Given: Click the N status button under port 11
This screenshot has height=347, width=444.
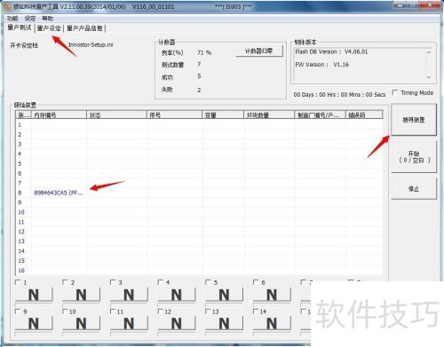Looking at the screenshot, I should (129, 323).
